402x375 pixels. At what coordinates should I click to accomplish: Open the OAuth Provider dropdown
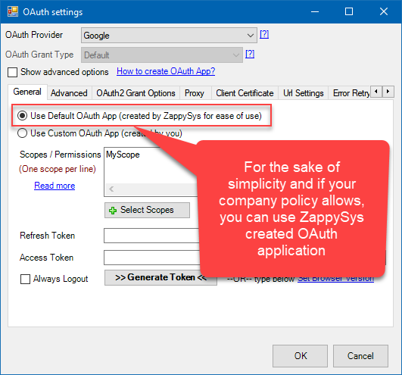coord(169,35)
